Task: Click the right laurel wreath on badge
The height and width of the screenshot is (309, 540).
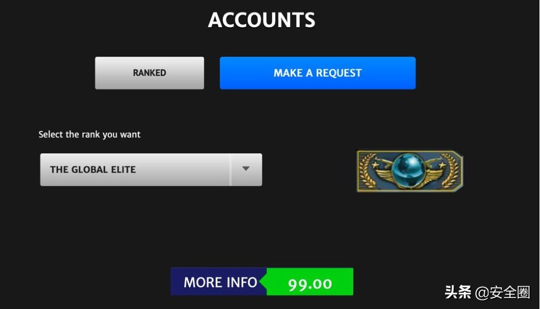Action: (450, 171)
